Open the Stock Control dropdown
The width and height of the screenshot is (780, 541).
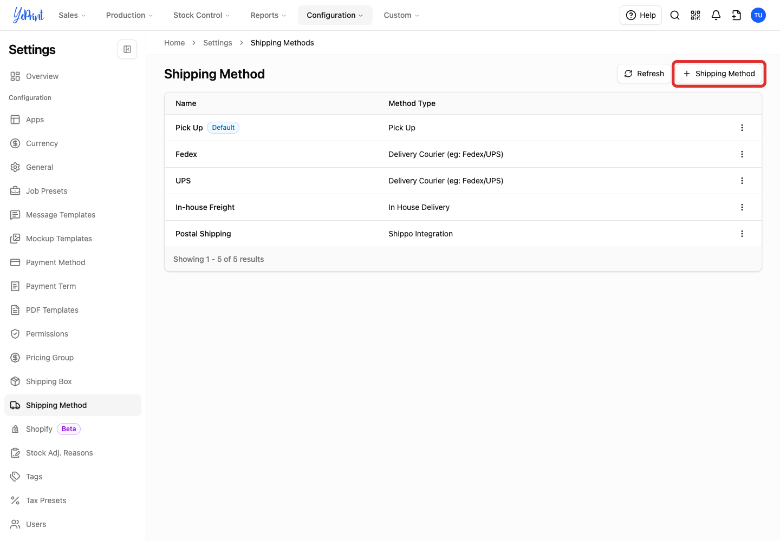(201, 15)
